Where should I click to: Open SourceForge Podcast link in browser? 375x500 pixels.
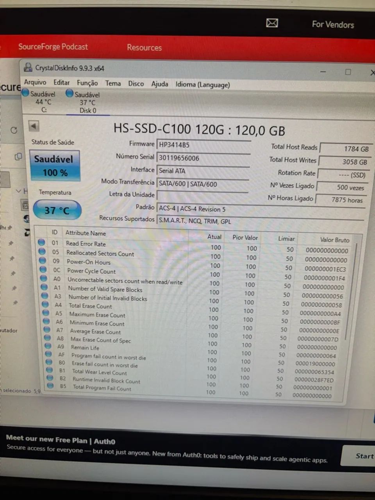pyautogui.click(x=53, y=47)
